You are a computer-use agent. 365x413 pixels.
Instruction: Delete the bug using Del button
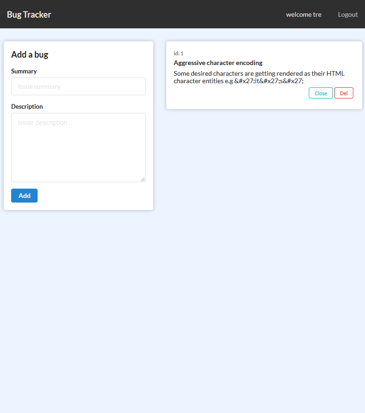point(344,93)
